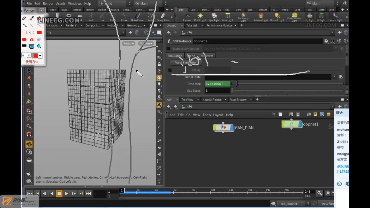Add a Point Light from the shelf
Image resolution: width=370 pixels, height=208 pixels.
coord(200,17)
